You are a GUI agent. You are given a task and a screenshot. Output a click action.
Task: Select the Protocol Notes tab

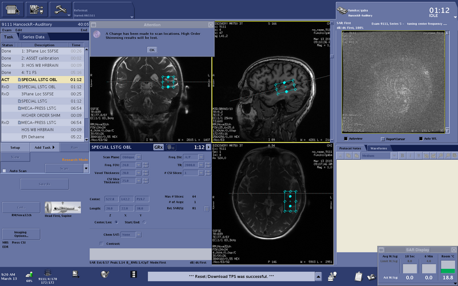point(350,148)
